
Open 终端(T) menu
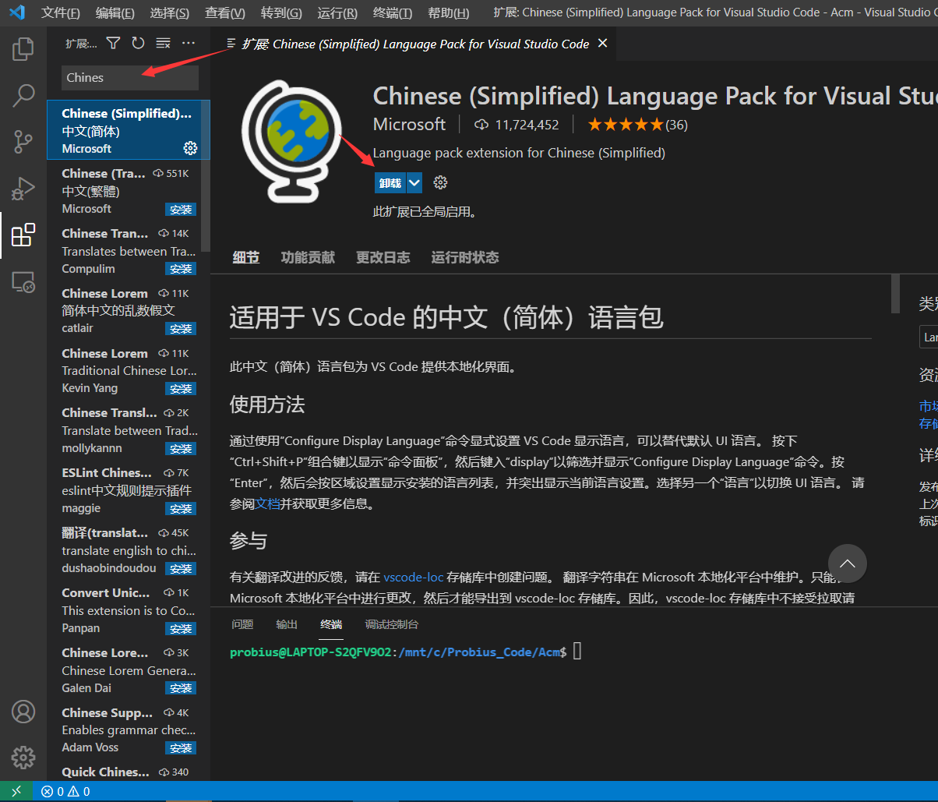pyautogui.click(x=393, y=13)
